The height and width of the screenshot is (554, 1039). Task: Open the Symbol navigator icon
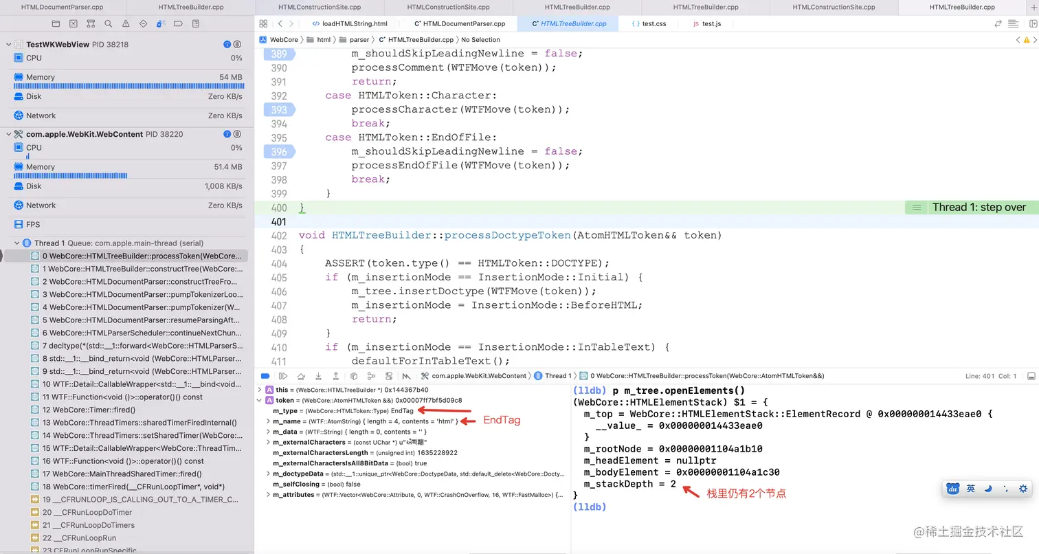pos(91,23)
